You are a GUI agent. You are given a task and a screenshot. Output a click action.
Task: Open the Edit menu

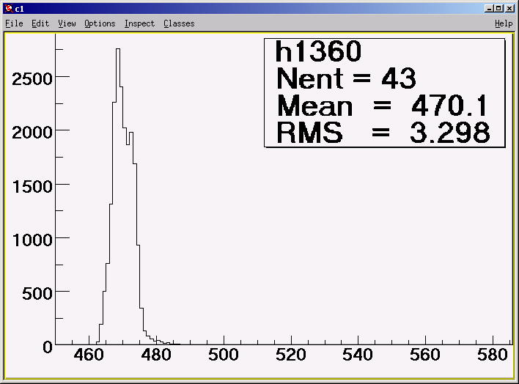(x=40, y=23)
